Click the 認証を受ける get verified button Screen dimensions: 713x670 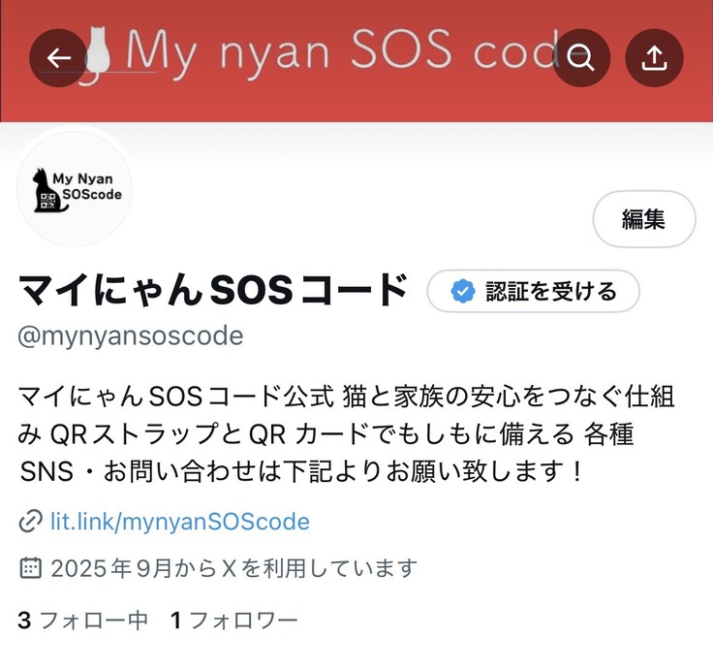pyautogui.click(x=534, y=291)
